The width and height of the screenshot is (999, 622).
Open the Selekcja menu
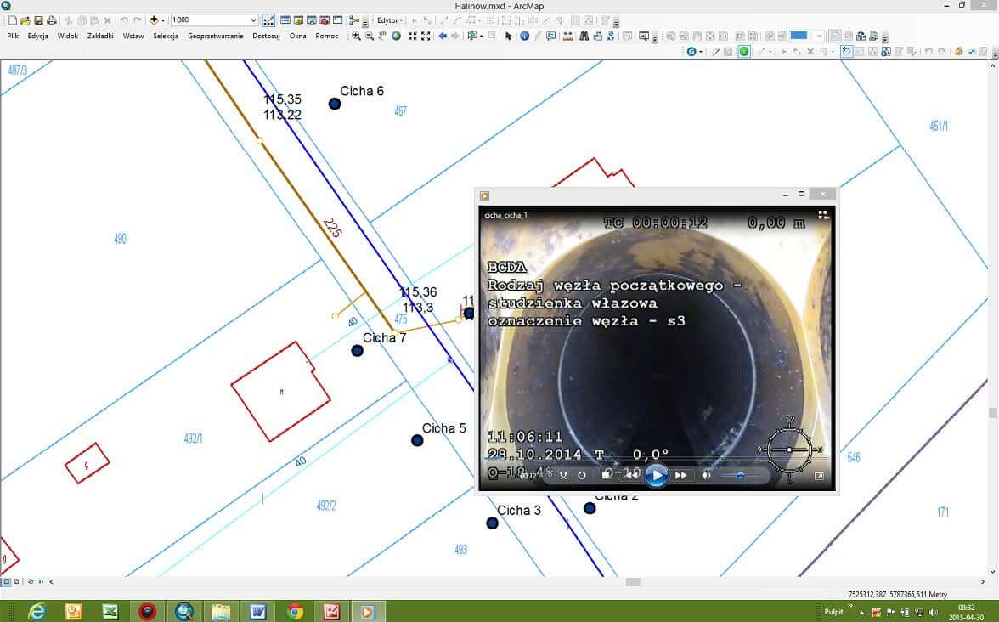pos(166,37)
